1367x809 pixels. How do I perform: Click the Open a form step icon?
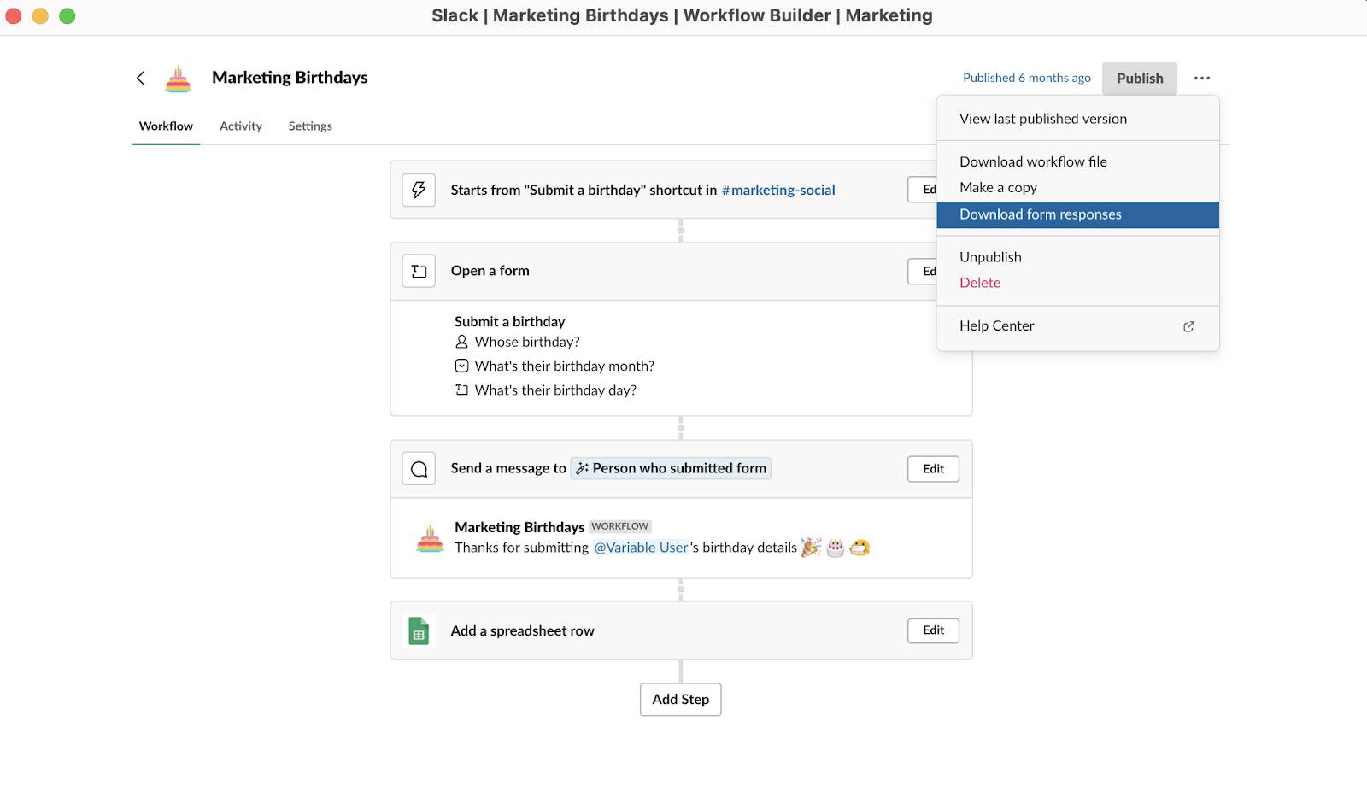coord(419,271)
